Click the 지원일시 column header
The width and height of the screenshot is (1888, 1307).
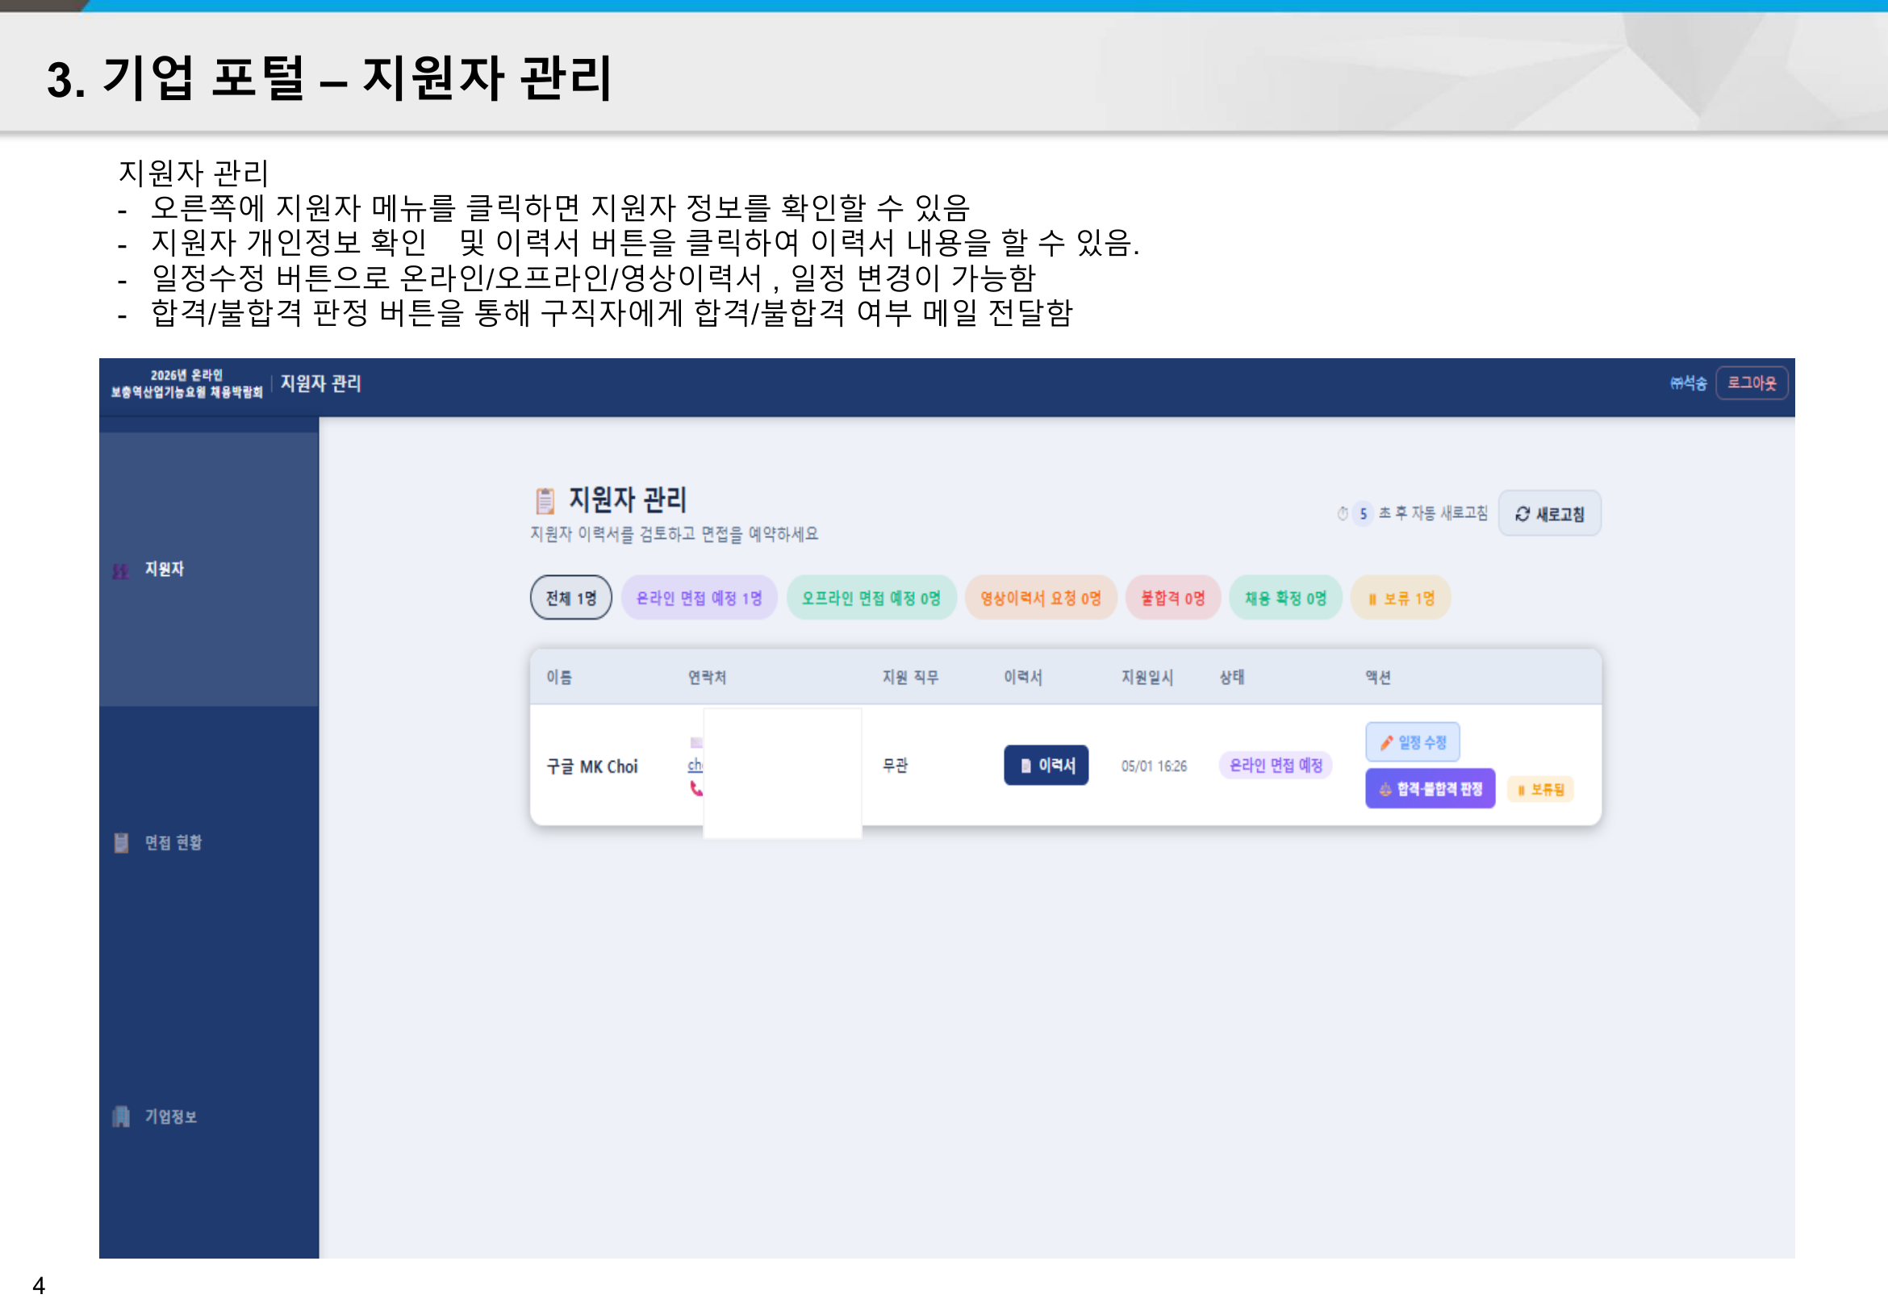pyautogui.click(x=1147, y=676)
